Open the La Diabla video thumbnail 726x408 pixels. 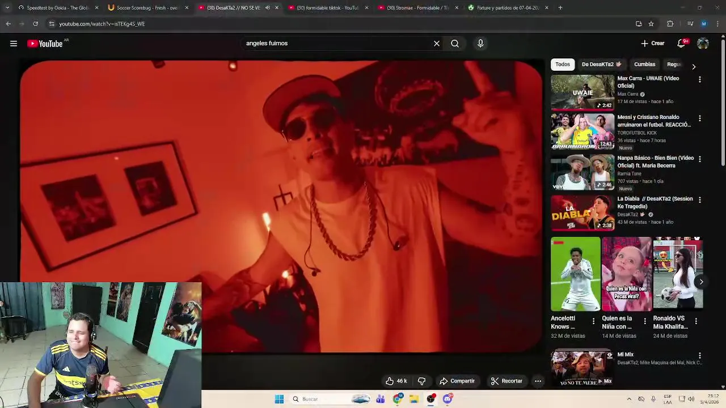coord(583,213)
